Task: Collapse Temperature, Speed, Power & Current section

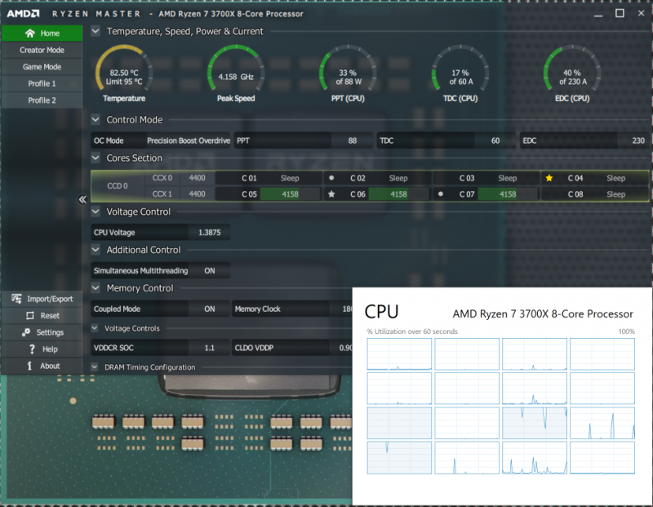Action: (x=96, y=31)
